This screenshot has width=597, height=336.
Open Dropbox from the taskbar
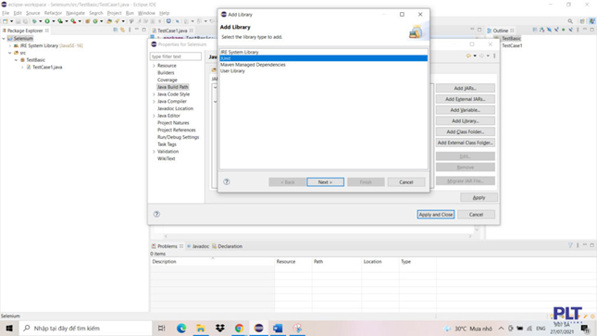pos(220,328)
